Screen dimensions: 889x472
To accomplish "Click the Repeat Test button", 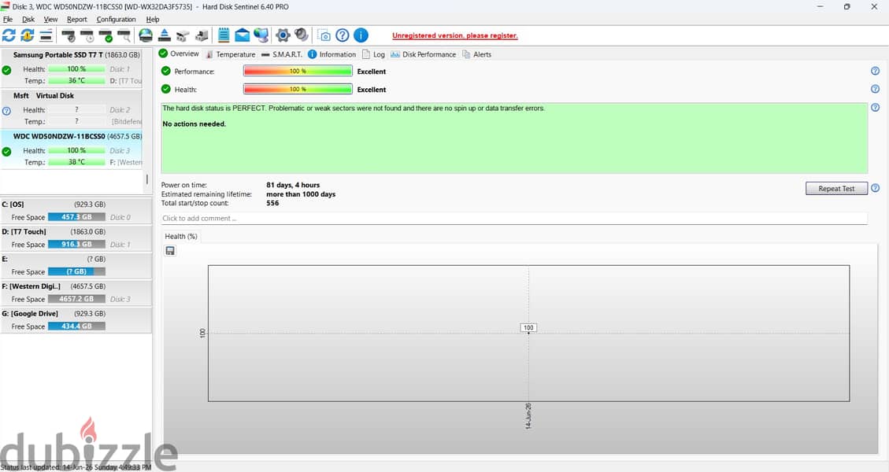I will (x=836, y=189).
